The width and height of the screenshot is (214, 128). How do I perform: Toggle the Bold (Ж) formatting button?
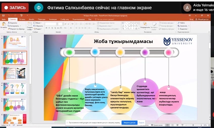pyautogui.click(x=46, y=29)
